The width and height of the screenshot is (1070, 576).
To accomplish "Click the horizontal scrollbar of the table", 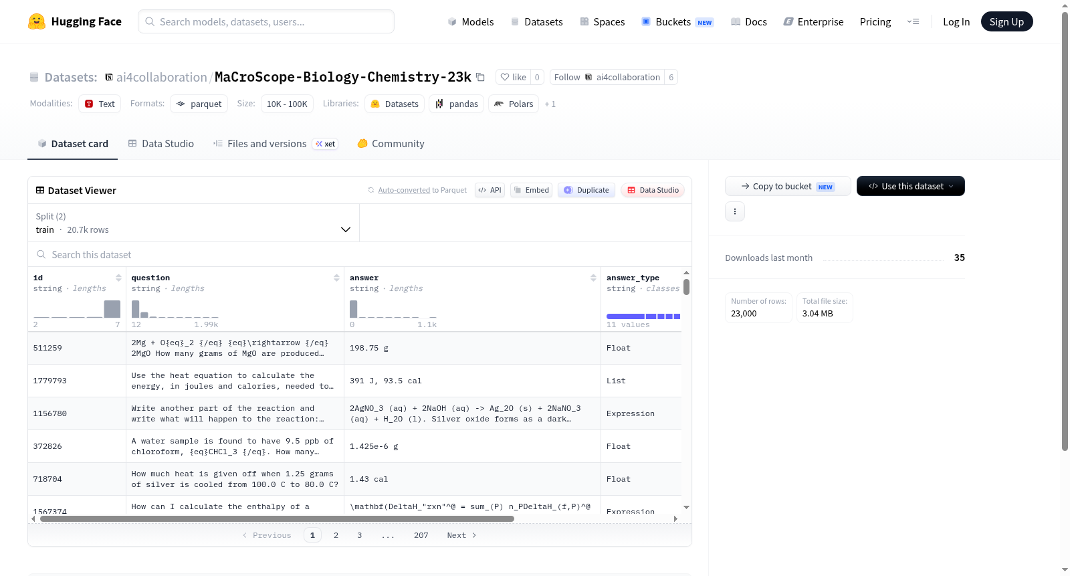I will (x=277, y=518).
